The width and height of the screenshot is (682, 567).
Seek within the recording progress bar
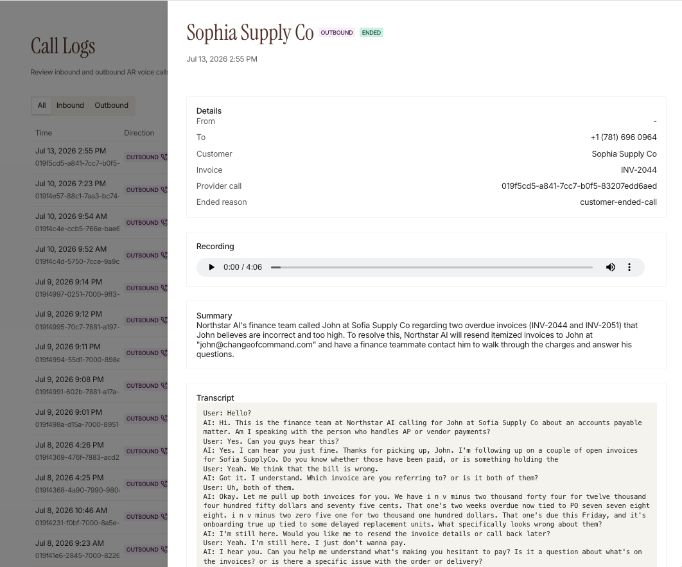432,267
